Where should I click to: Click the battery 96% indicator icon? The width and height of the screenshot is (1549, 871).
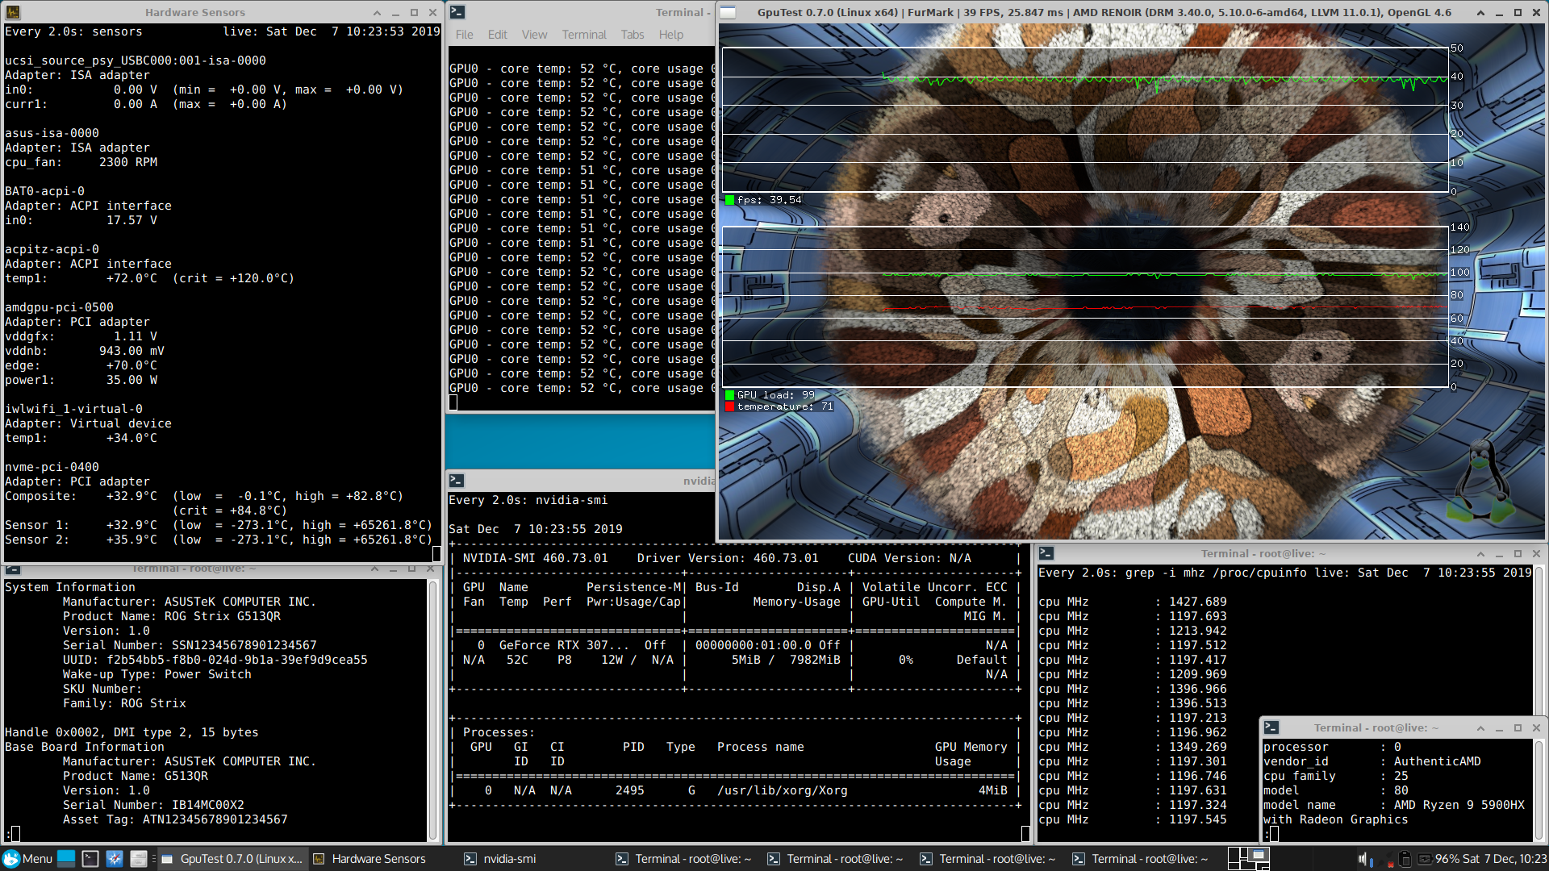(1425, 859)
